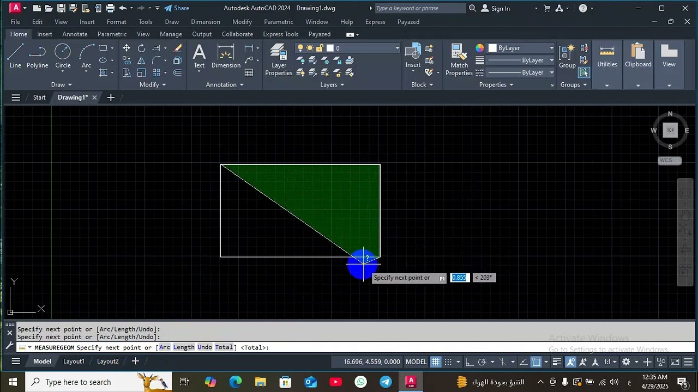Add a new layout tab

(x=135, y=361)
